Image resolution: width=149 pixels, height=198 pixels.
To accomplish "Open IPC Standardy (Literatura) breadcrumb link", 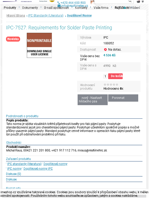I will (46, 15).
